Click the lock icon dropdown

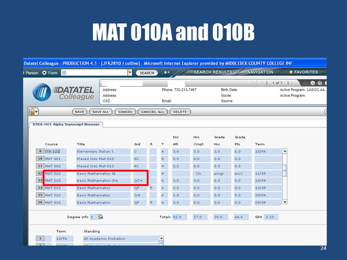tap(34, 112)
